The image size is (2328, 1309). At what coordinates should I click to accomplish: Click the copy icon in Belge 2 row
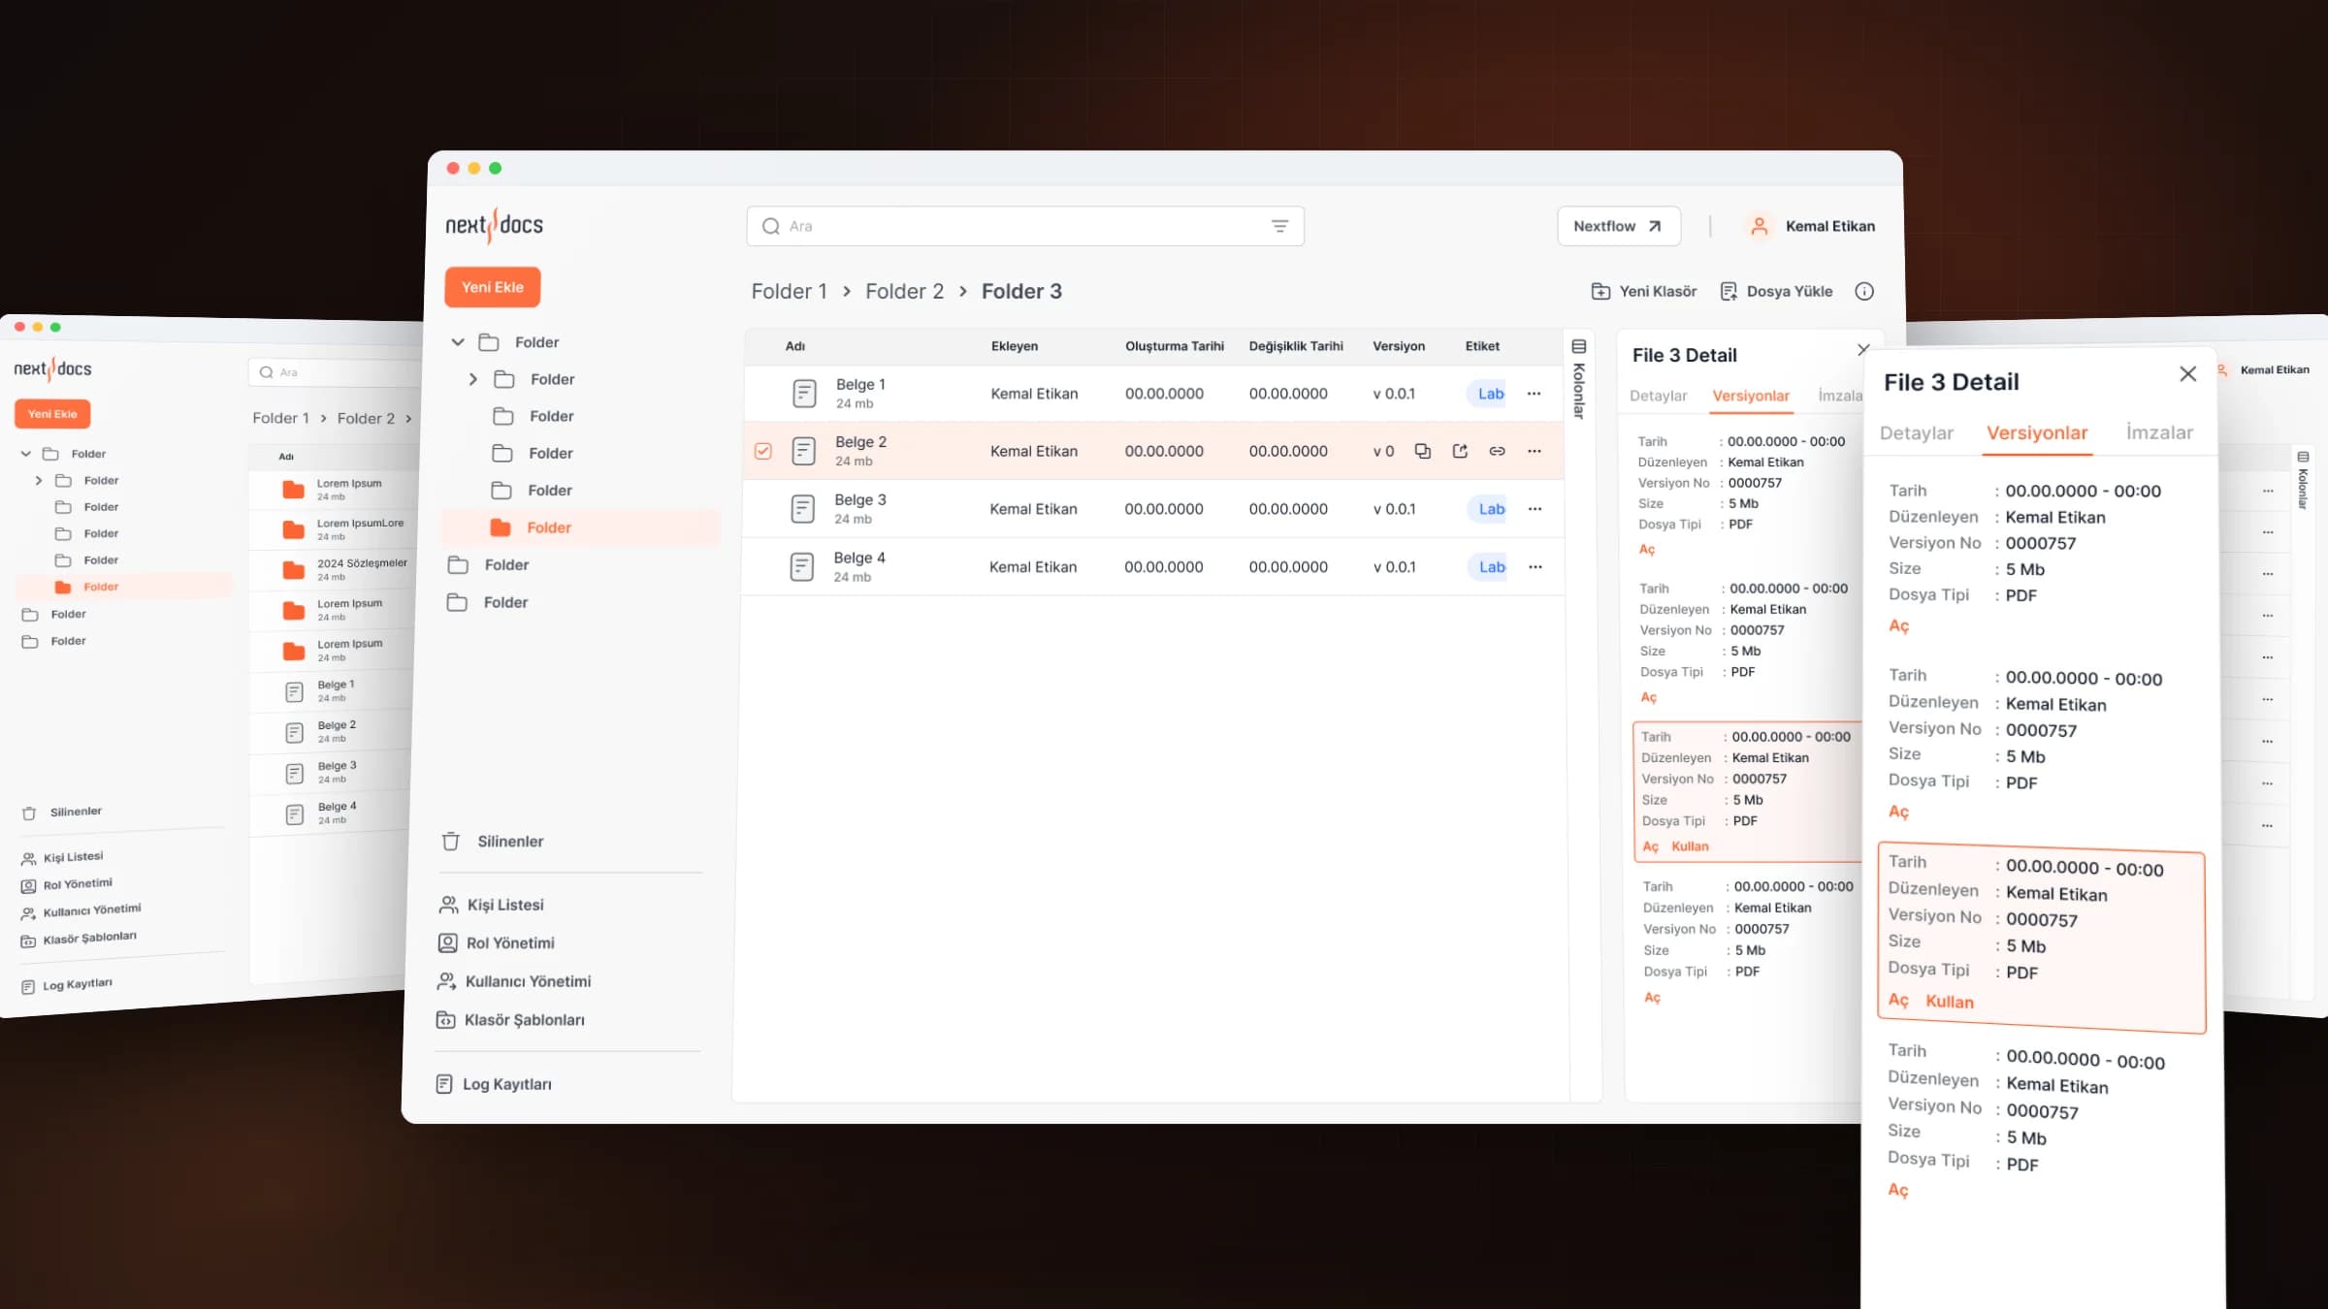click(x=1422, y=451)
